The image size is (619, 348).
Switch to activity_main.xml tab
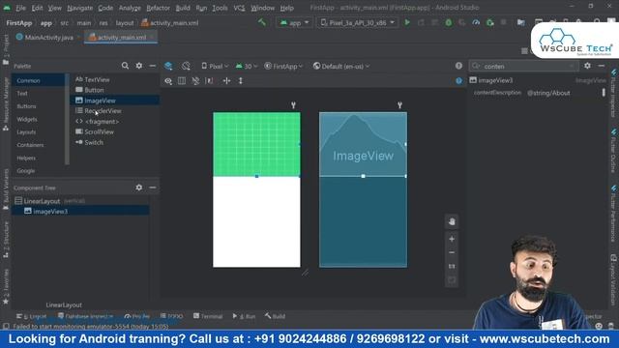[121, 38]
